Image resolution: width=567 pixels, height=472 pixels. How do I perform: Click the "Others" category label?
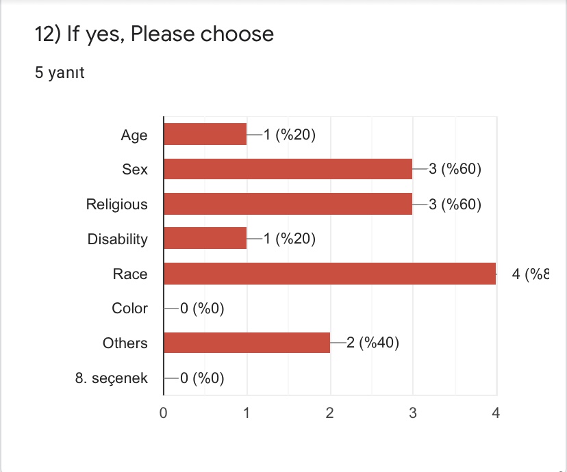pyautogui.click(x=125, y=343)
